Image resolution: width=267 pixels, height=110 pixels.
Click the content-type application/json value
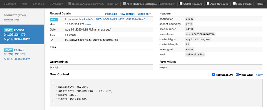pyautogui.click(x=198, y=39)
